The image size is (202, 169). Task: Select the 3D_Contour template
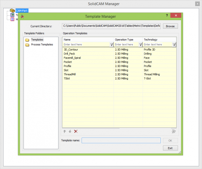(71, 50)
